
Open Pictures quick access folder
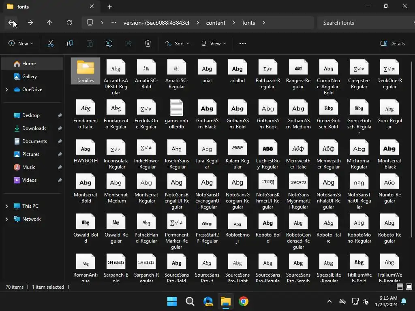(x=32, y=154)
